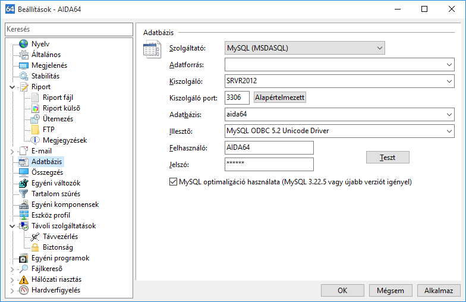The height and width of the screenshot is (302, 466).
Task: Click the Felhasználó input field
Action: 269,147
